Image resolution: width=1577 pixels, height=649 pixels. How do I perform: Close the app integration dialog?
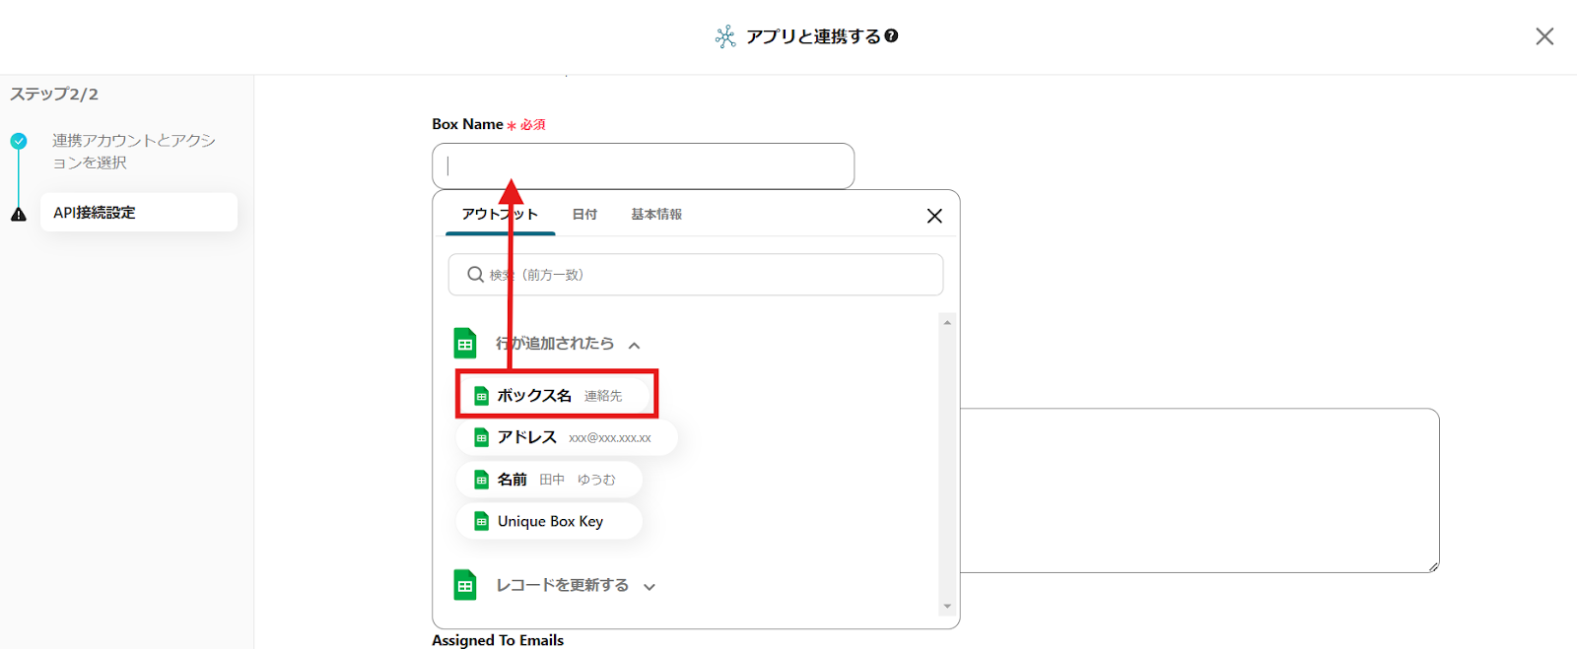[1544, 36]
